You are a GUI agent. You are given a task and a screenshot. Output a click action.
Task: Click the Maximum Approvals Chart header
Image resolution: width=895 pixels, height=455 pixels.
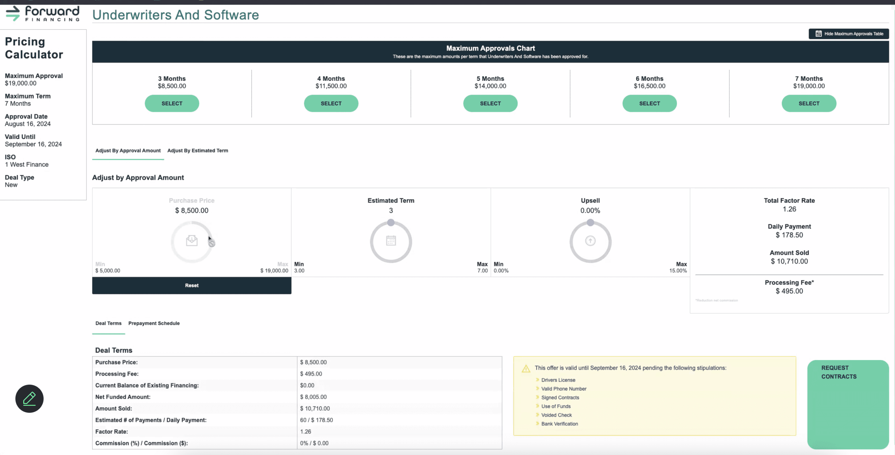(x=490, y=52)
